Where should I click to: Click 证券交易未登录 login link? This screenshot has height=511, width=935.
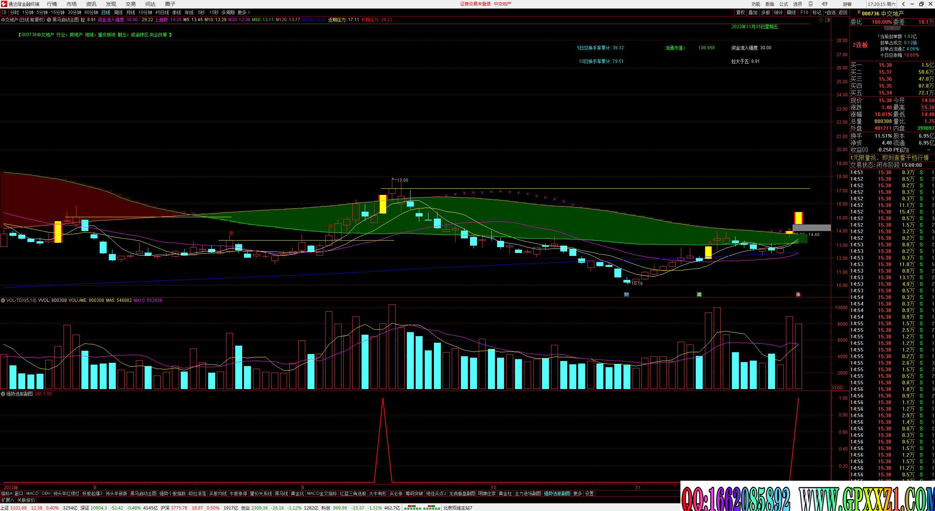point(476,4)
